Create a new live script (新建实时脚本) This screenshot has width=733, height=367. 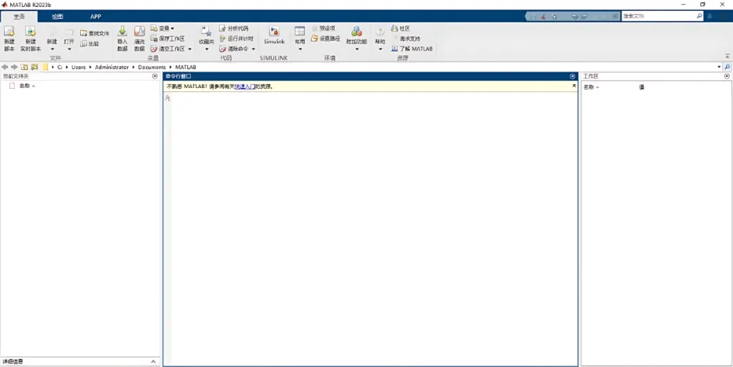pos(31,38)
